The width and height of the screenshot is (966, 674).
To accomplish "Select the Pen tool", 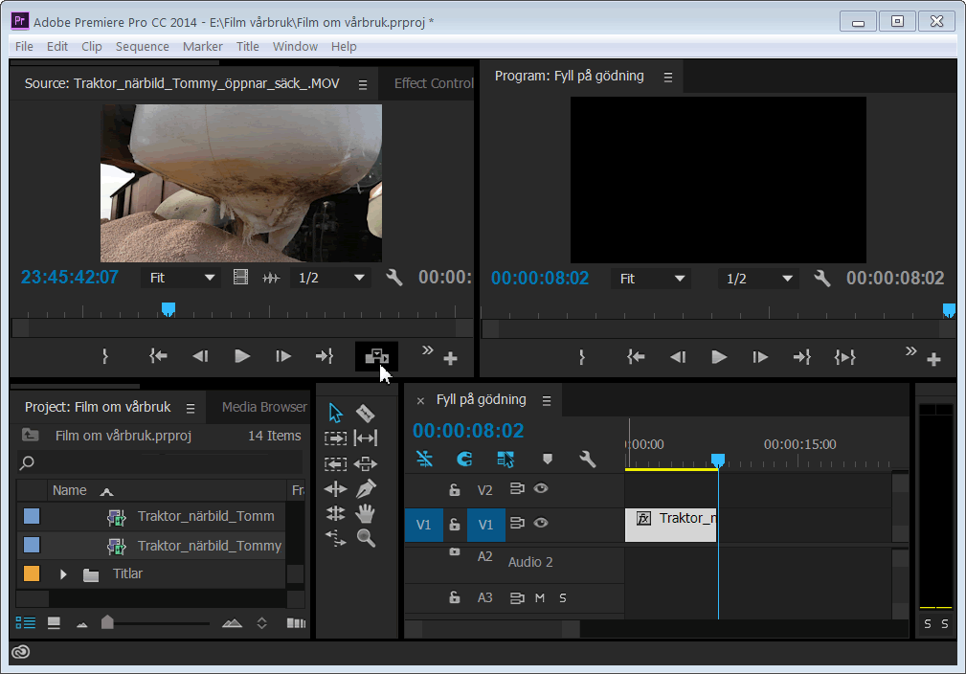I will [x=365, y=488].
